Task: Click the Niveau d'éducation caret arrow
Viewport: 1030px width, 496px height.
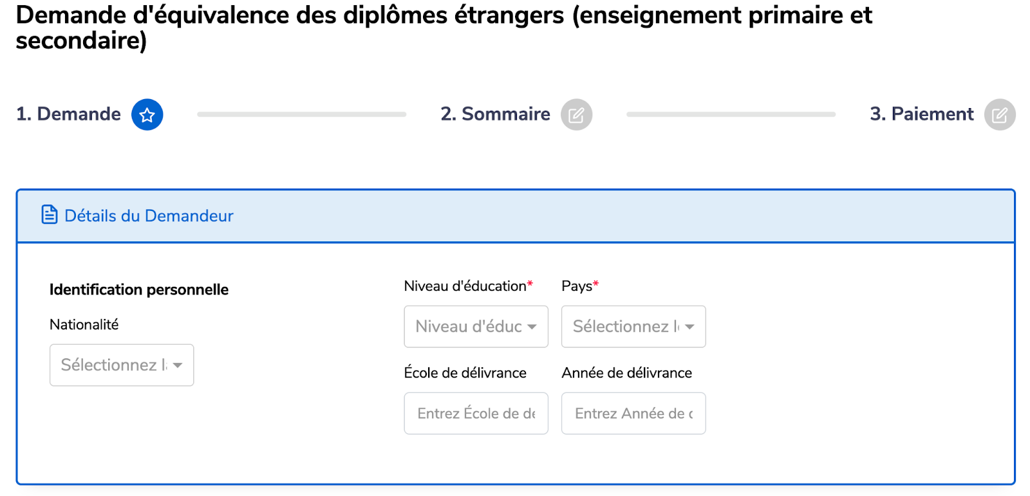Action: coord(532,327)
